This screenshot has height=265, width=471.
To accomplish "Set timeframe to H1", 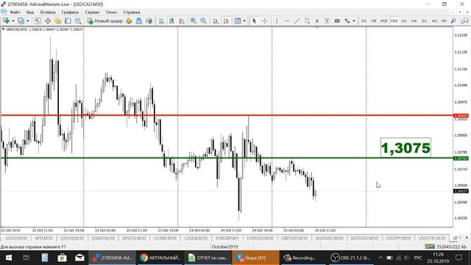I will 404,21.
